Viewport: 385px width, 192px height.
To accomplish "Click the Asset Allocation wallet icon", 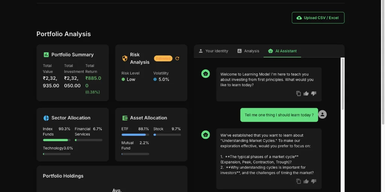I will click(125, 118).
